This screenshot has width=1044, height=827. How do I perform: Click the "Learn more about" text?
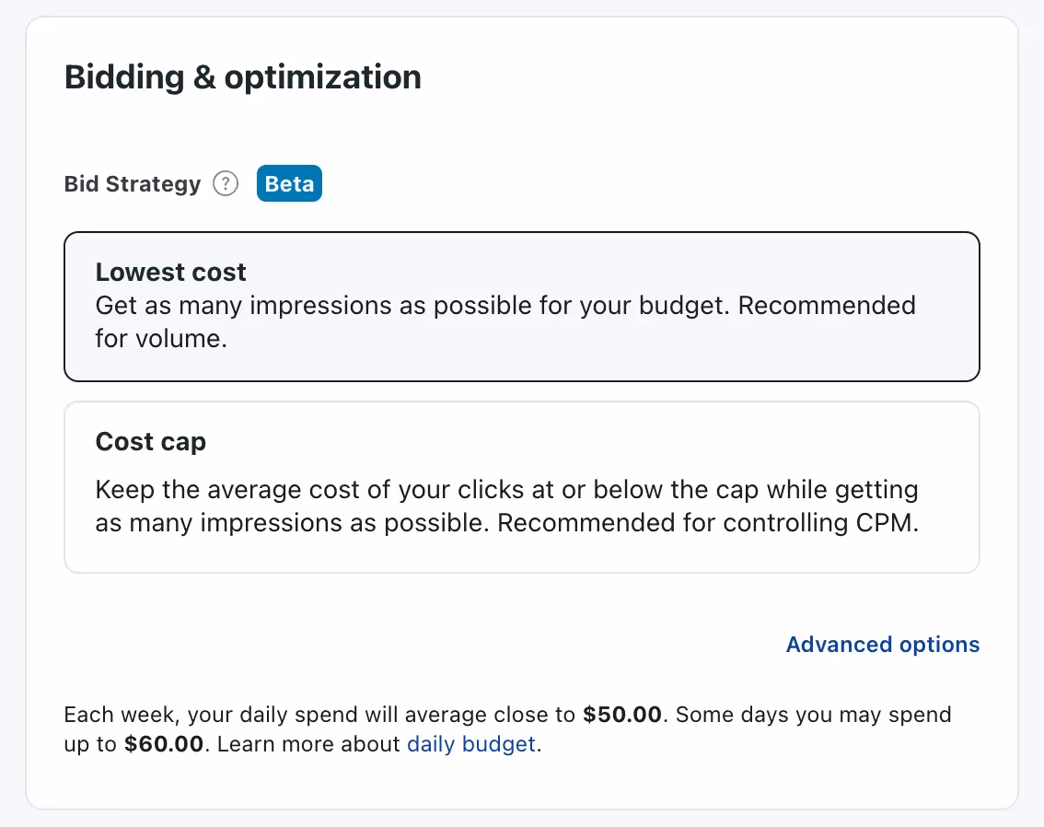click(308, 744)
